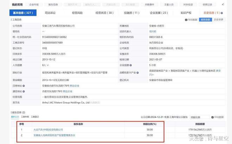Click organization code 08031369-8

tap(156, 37)
